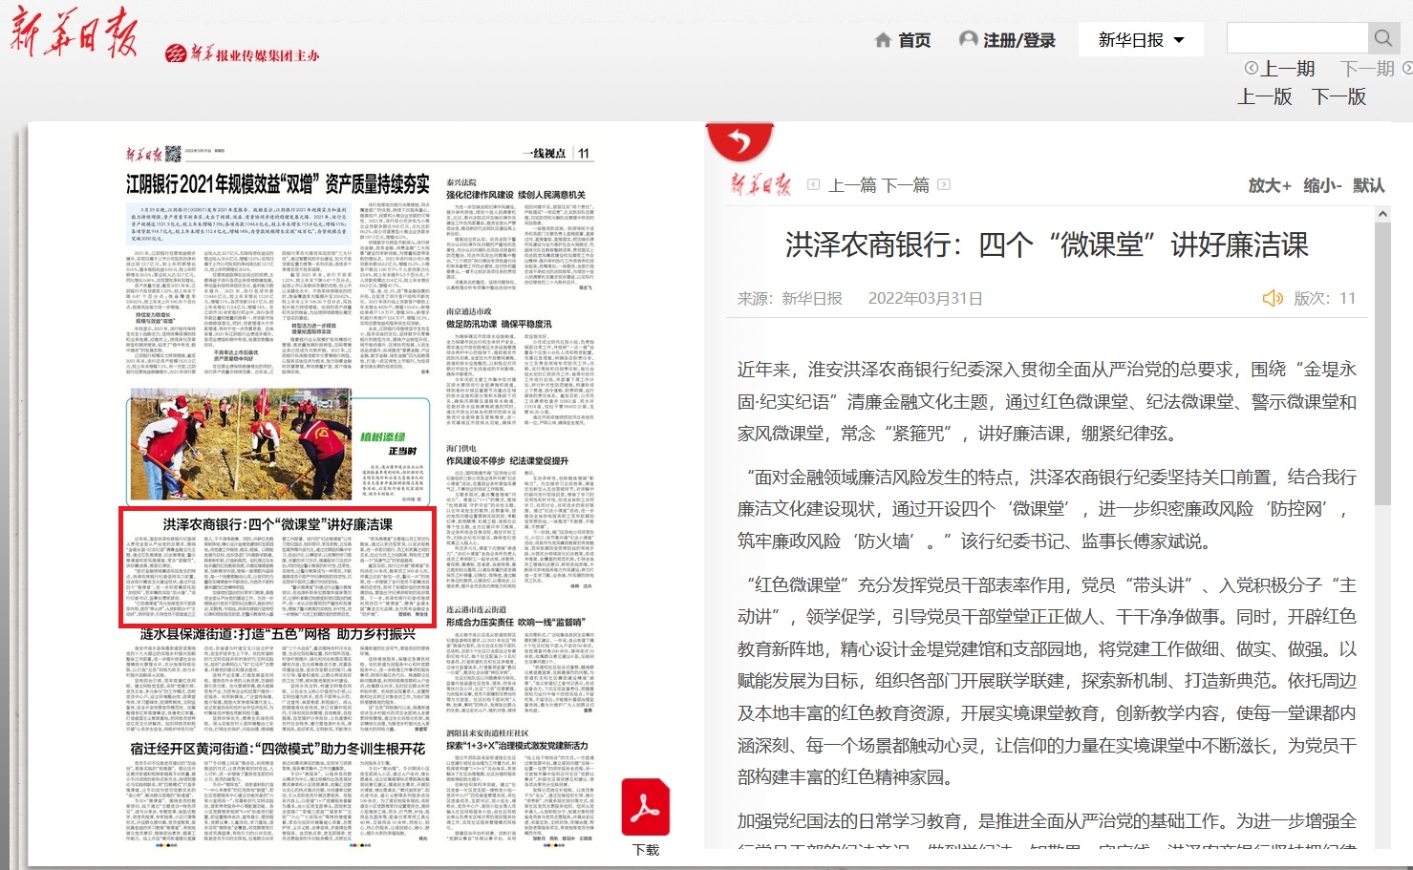Click article scrollbar up arrow

(1382, 215)
